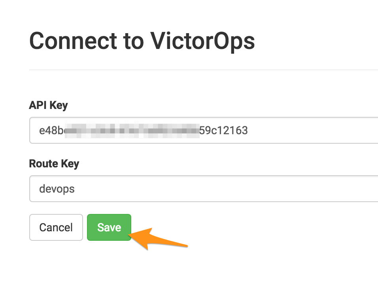
Task: Click the Connect to VictorOps heading
Action: [x=142, y=40]
